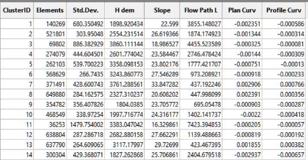Select Plan Curv value -0.0022
This screenshot has height=160, width=308.
pos(242,115)
